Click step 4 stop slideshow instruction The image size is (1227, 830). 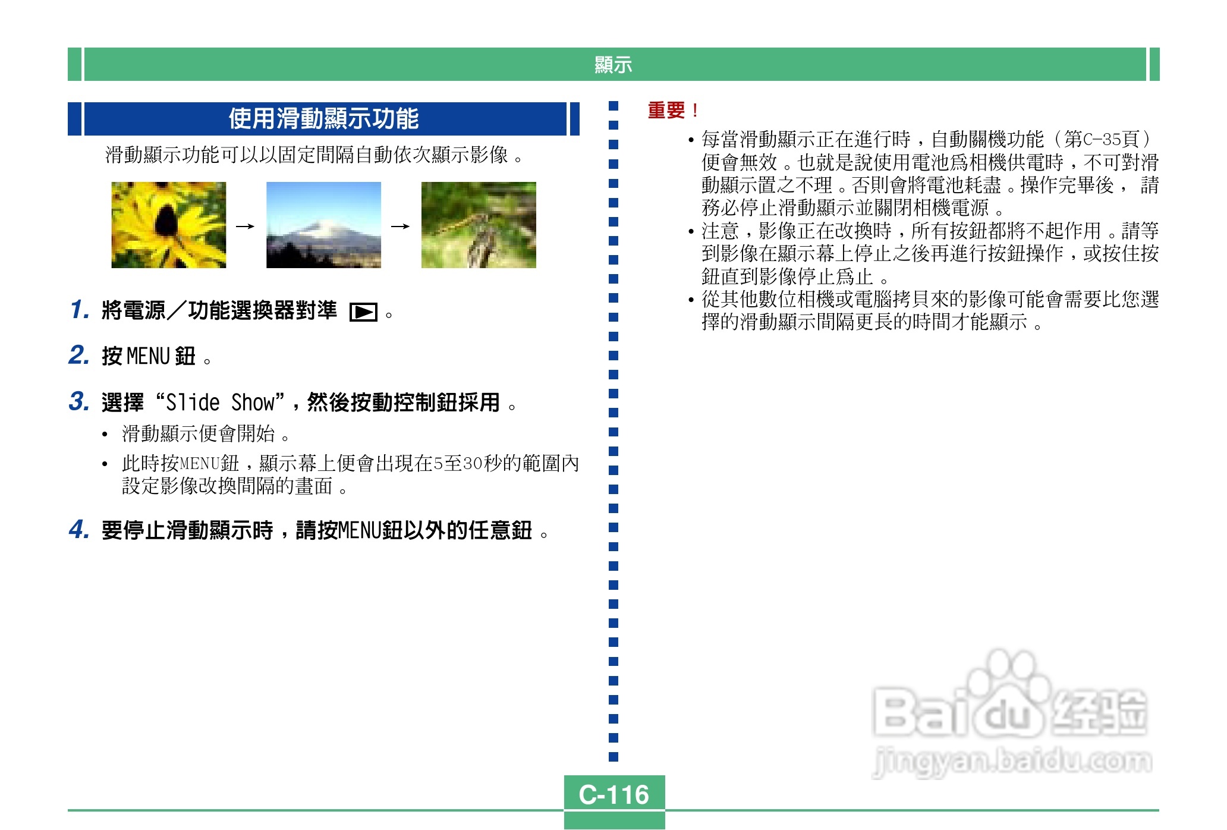[316, 530]
